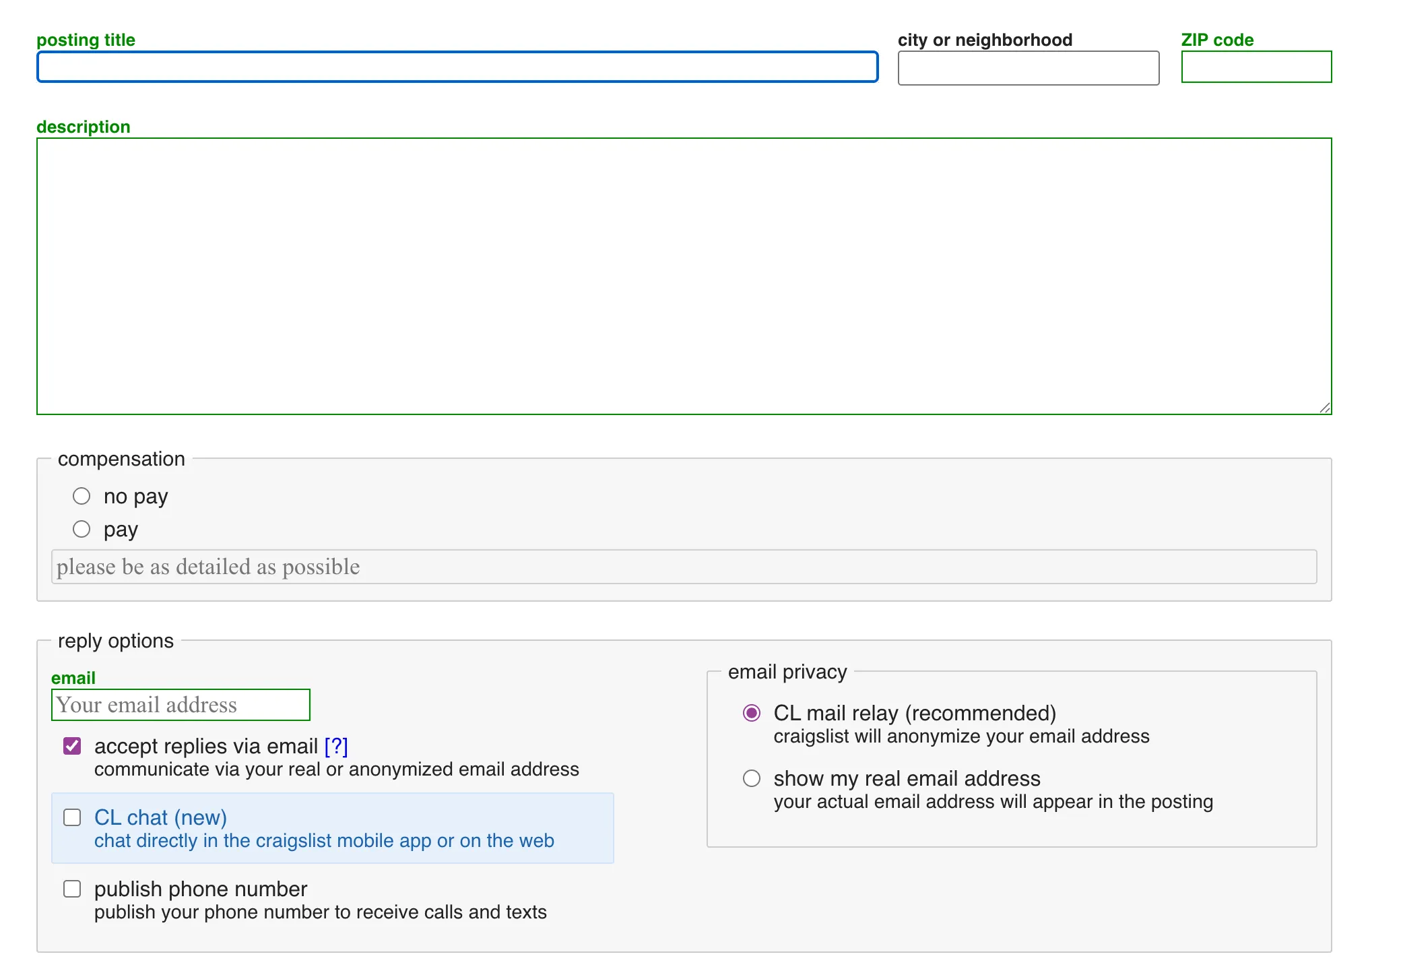
Task: Grab the description box resize handle
Action: click(x=1325, y=408)
